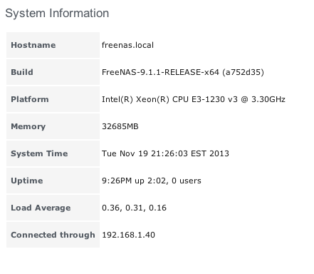Screen dimensions: 314x274
Task: Click the System Information heading
Action: [57, 14]
